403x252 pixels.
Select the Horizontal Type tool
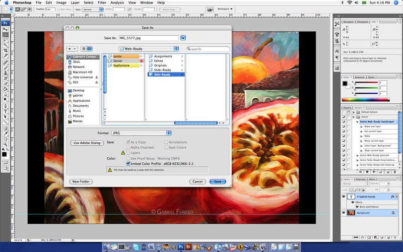pos(5,110)
